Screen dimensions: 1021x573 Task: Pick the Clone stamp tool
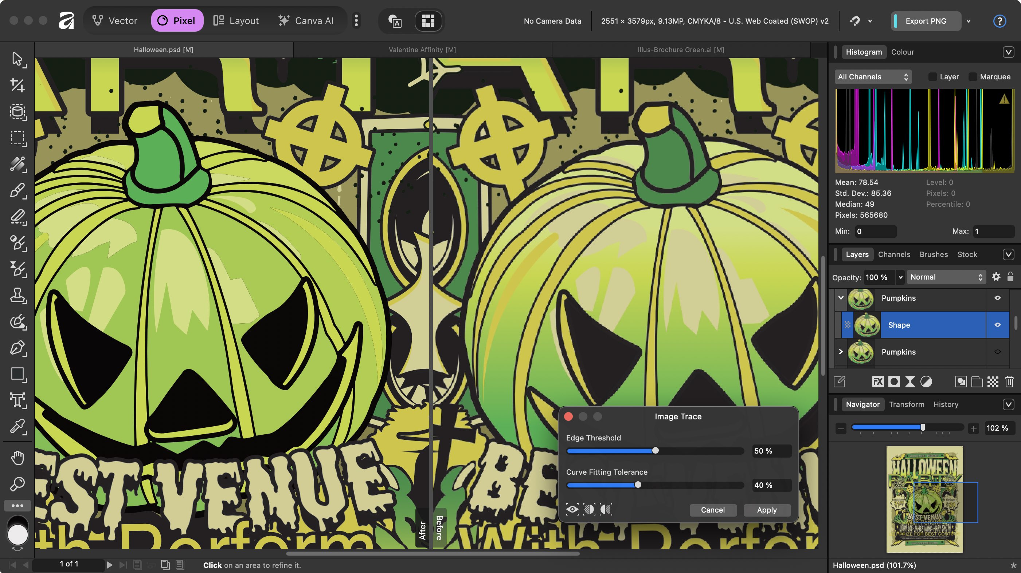point(17,295)
